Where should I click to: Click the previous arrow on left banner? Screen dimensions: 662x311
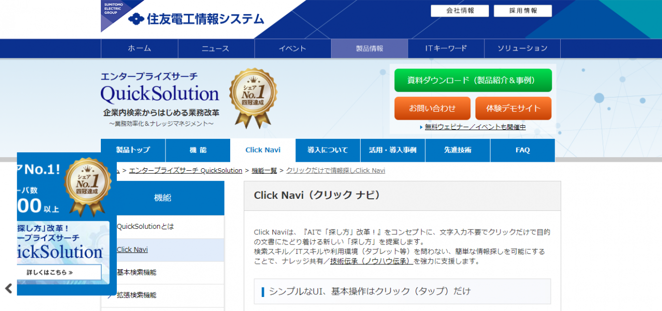[x=9, y=288]
